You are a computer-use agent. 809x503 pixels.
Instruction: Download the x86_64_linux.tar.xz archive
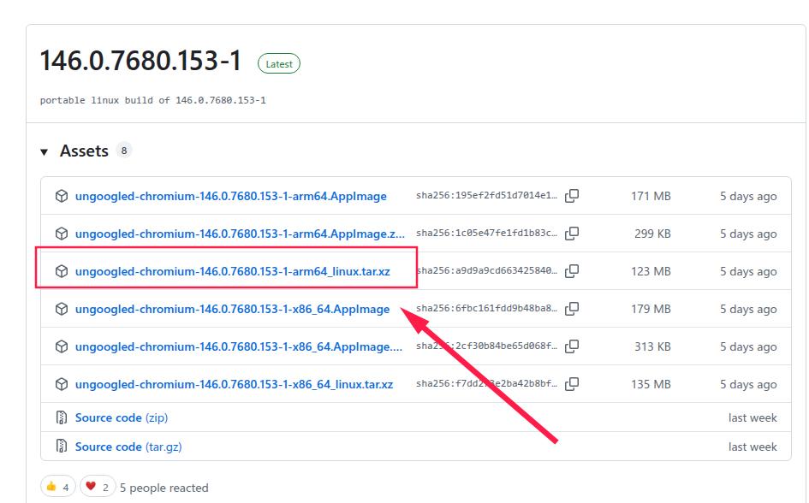pos(234,384)
